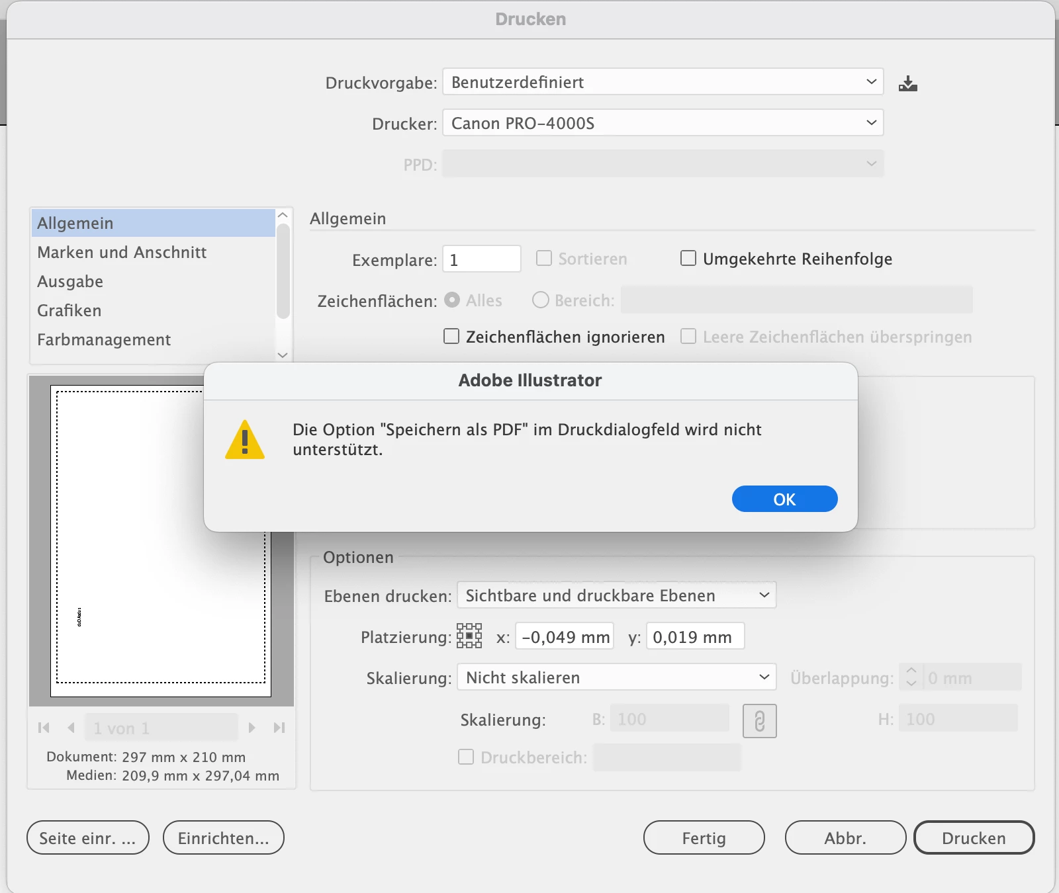
Task: Click the Bereich range input field
Action: pyautogui.click(x=796, y=300)
